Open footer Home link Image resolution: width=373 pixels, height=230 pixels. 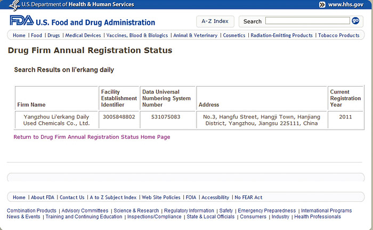[19, 197]
